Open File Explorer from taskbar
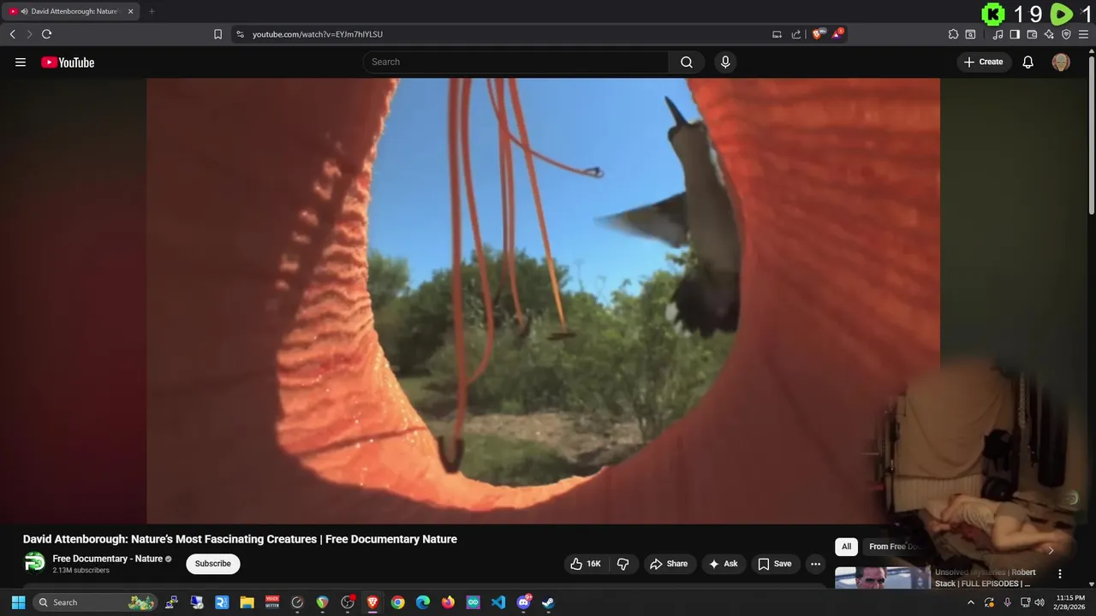The image size is (1096, 616). tap(247, 602)
